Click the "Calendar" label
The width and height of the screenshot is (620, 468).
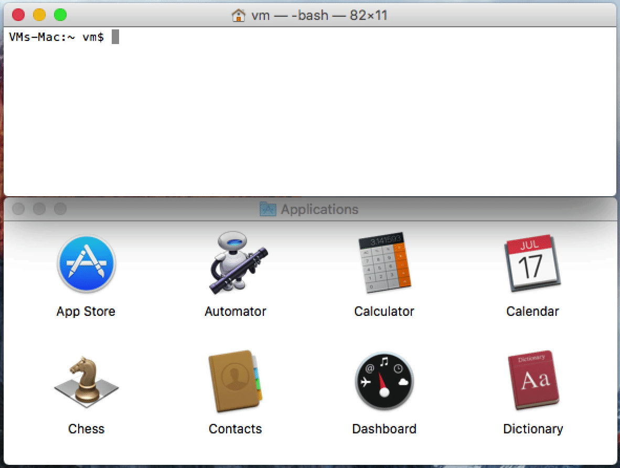[x=532, y=311]
